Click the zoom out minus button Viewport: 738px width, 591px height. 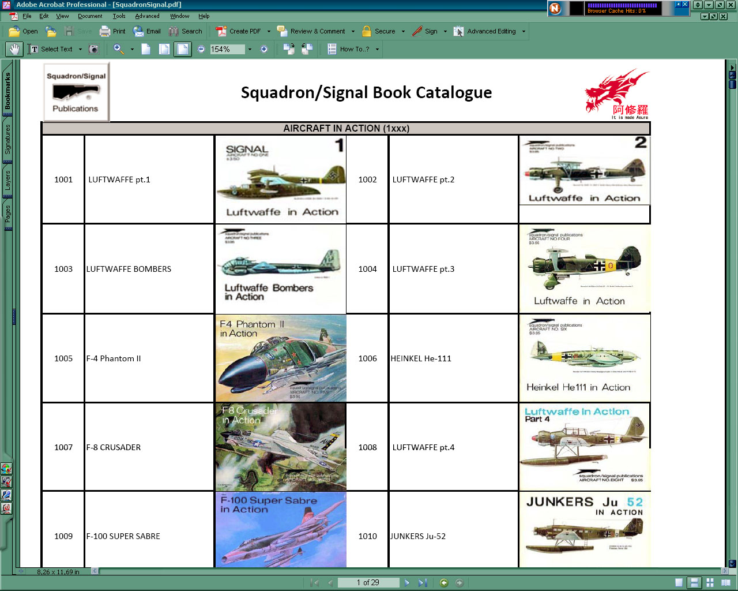click(201, 49)
